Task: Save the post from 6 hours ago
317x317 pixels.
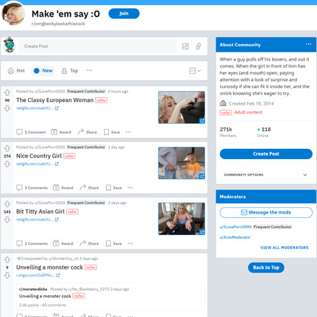Action: tap(112, 132)
